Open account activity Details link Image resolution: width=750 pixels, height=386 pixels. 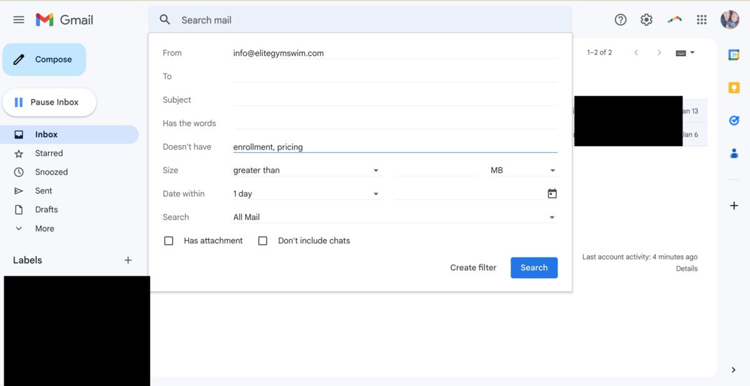686,269
